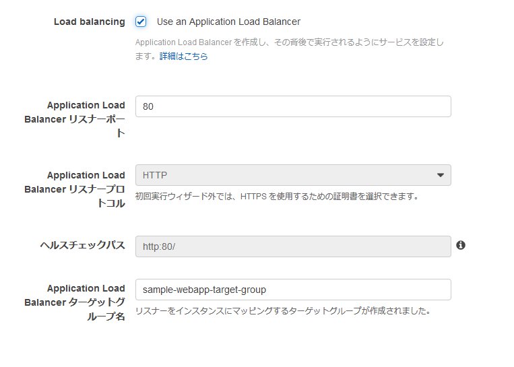This screenshot has width=514, height=367.
Task: Click the ヘルスチェックパス label
Action: pyautogui.click(x=82, y=245)
